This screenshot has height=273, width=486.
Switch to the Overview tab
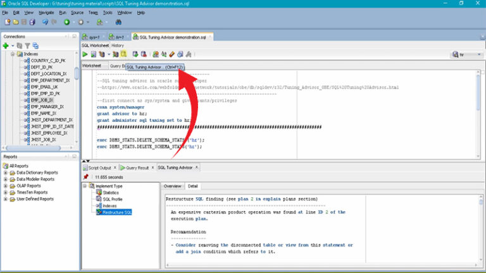[x=172, y=186]
